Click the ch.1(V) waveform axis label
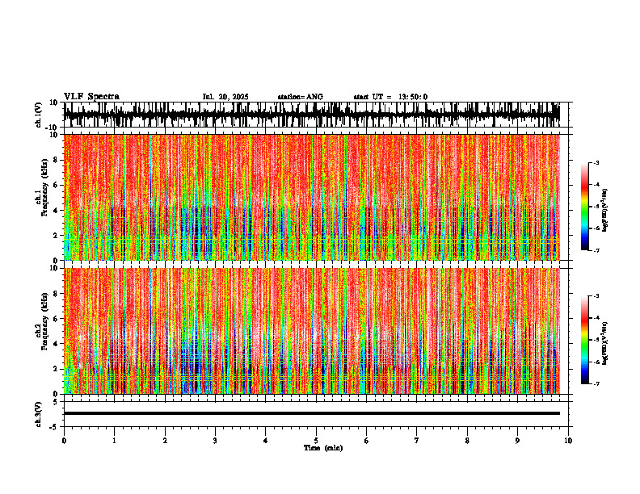This screenshot has height=494, width=640. click(x=40, y=115)
